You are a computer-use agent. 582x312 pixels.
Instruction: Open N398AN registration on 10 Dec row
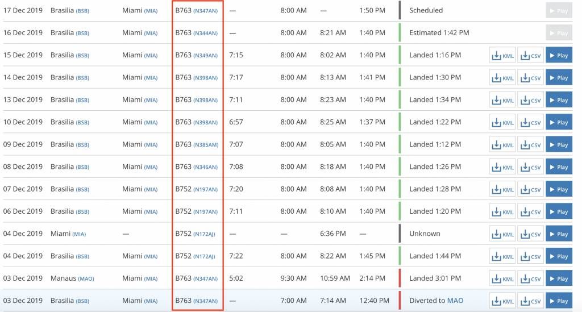(205, 122)
